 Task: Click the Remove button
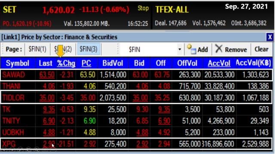pos(231,50)
